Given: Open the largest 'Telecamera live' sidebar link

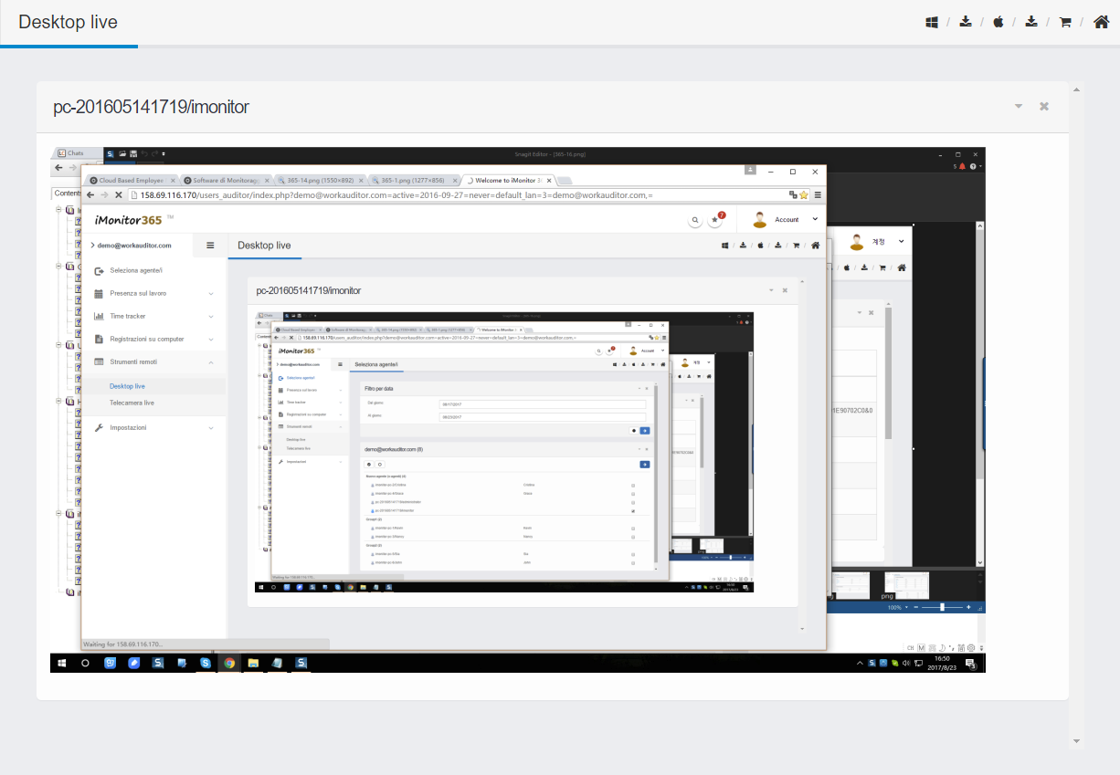Looking at the screenshot, I should click(132, 403).
